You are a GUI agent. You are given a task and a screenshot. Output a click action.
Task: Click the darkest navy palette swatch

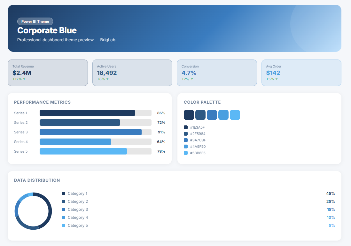coord(189,115)
